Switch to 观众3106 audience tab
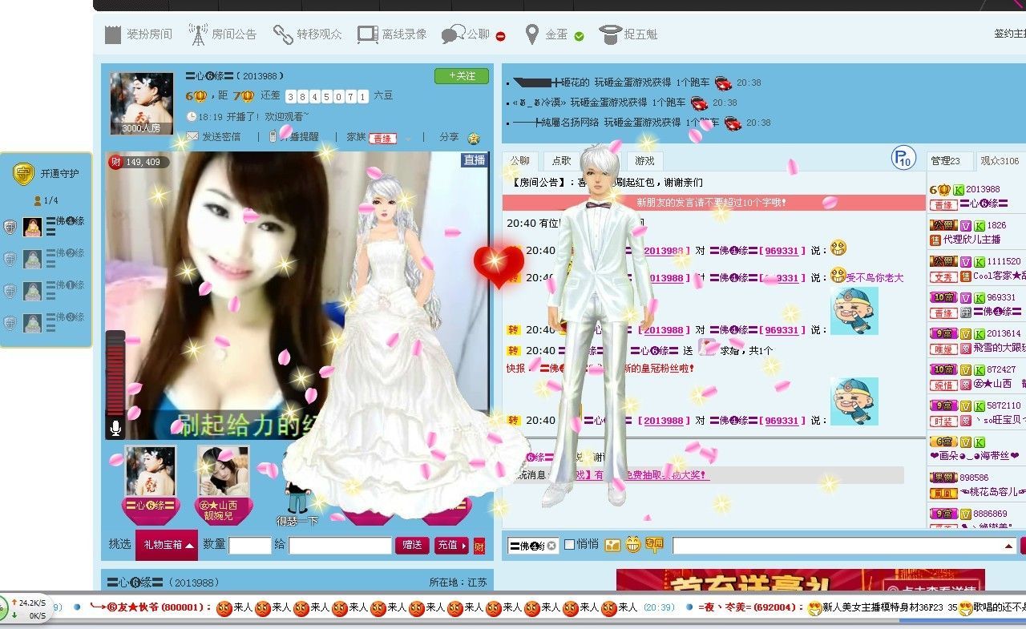 click(1000, 161)
